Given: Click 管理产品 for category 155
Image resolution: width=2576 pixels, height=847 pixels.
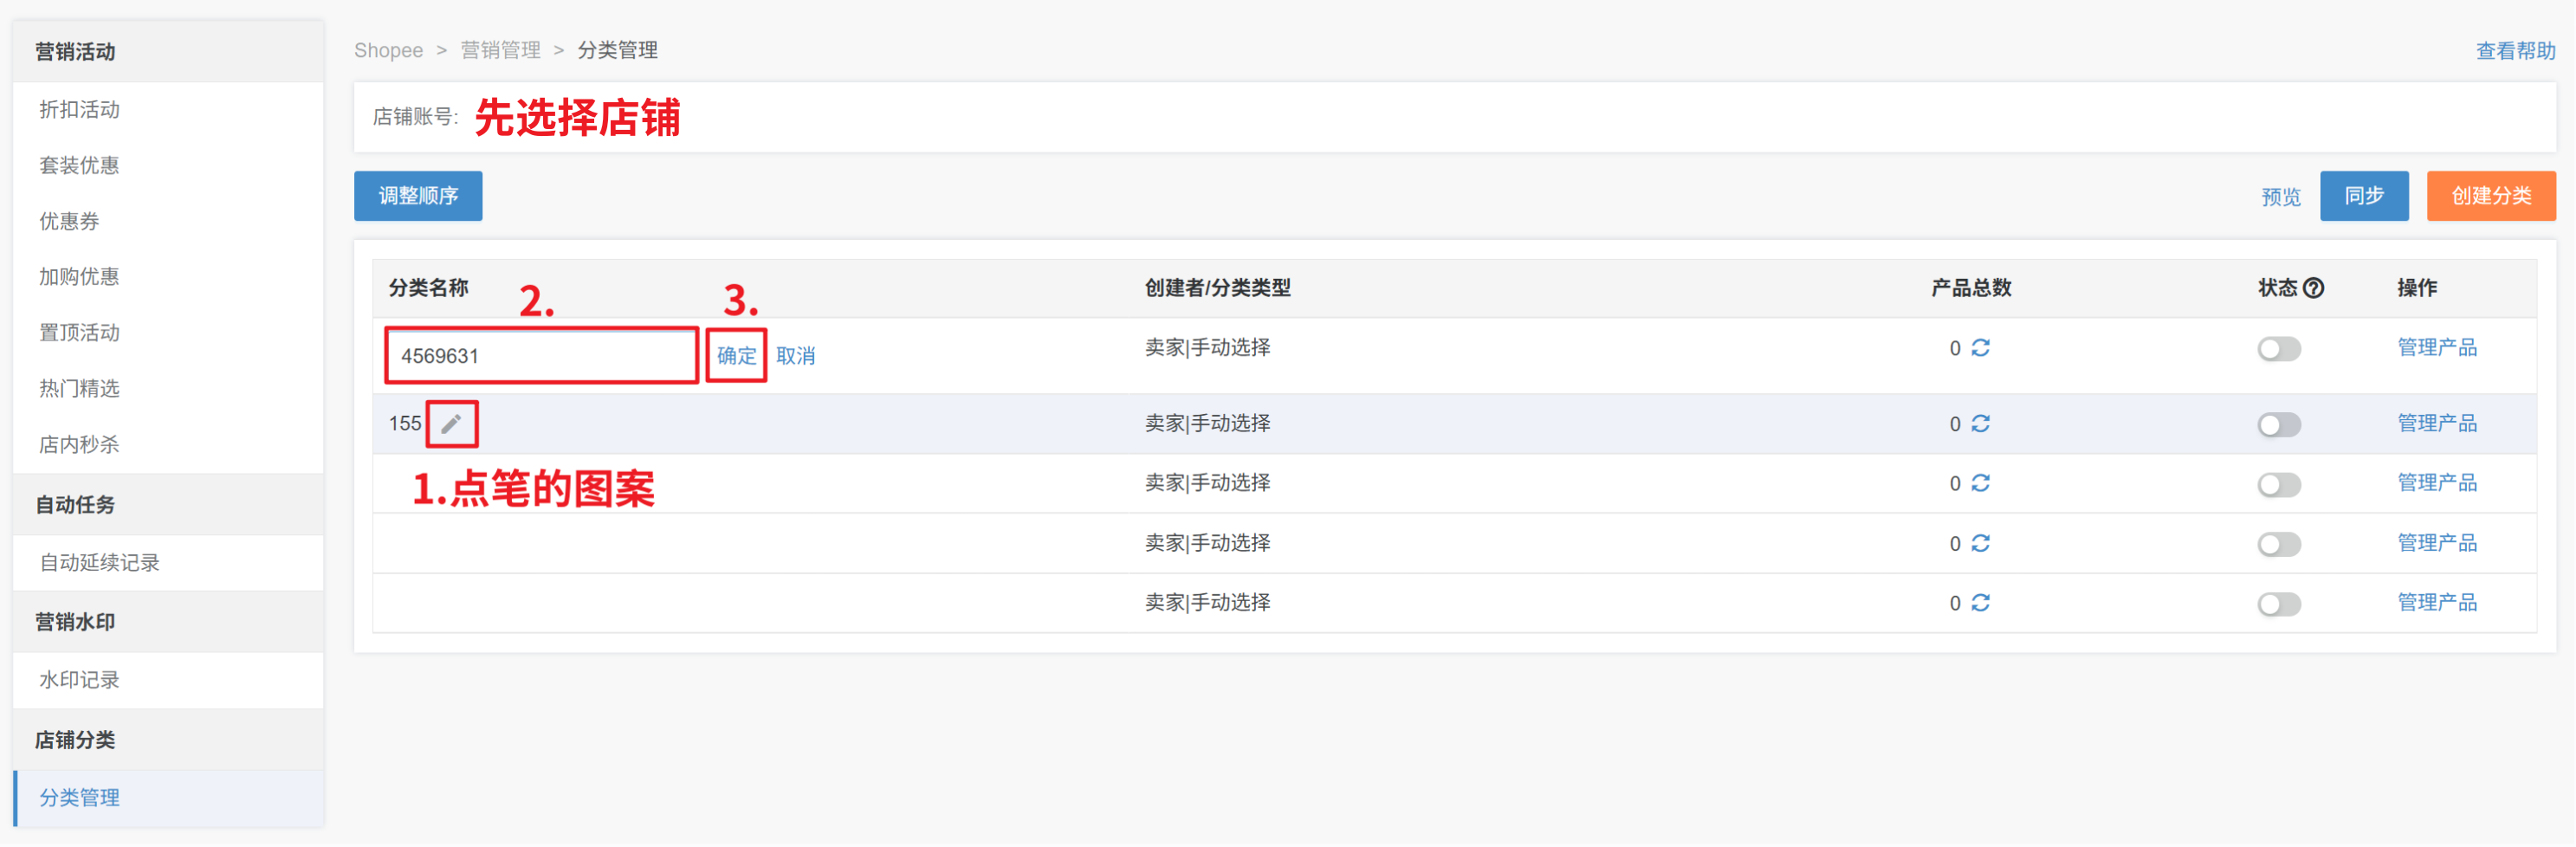Looking at the screenshot, I should (x=2436, y=424).
